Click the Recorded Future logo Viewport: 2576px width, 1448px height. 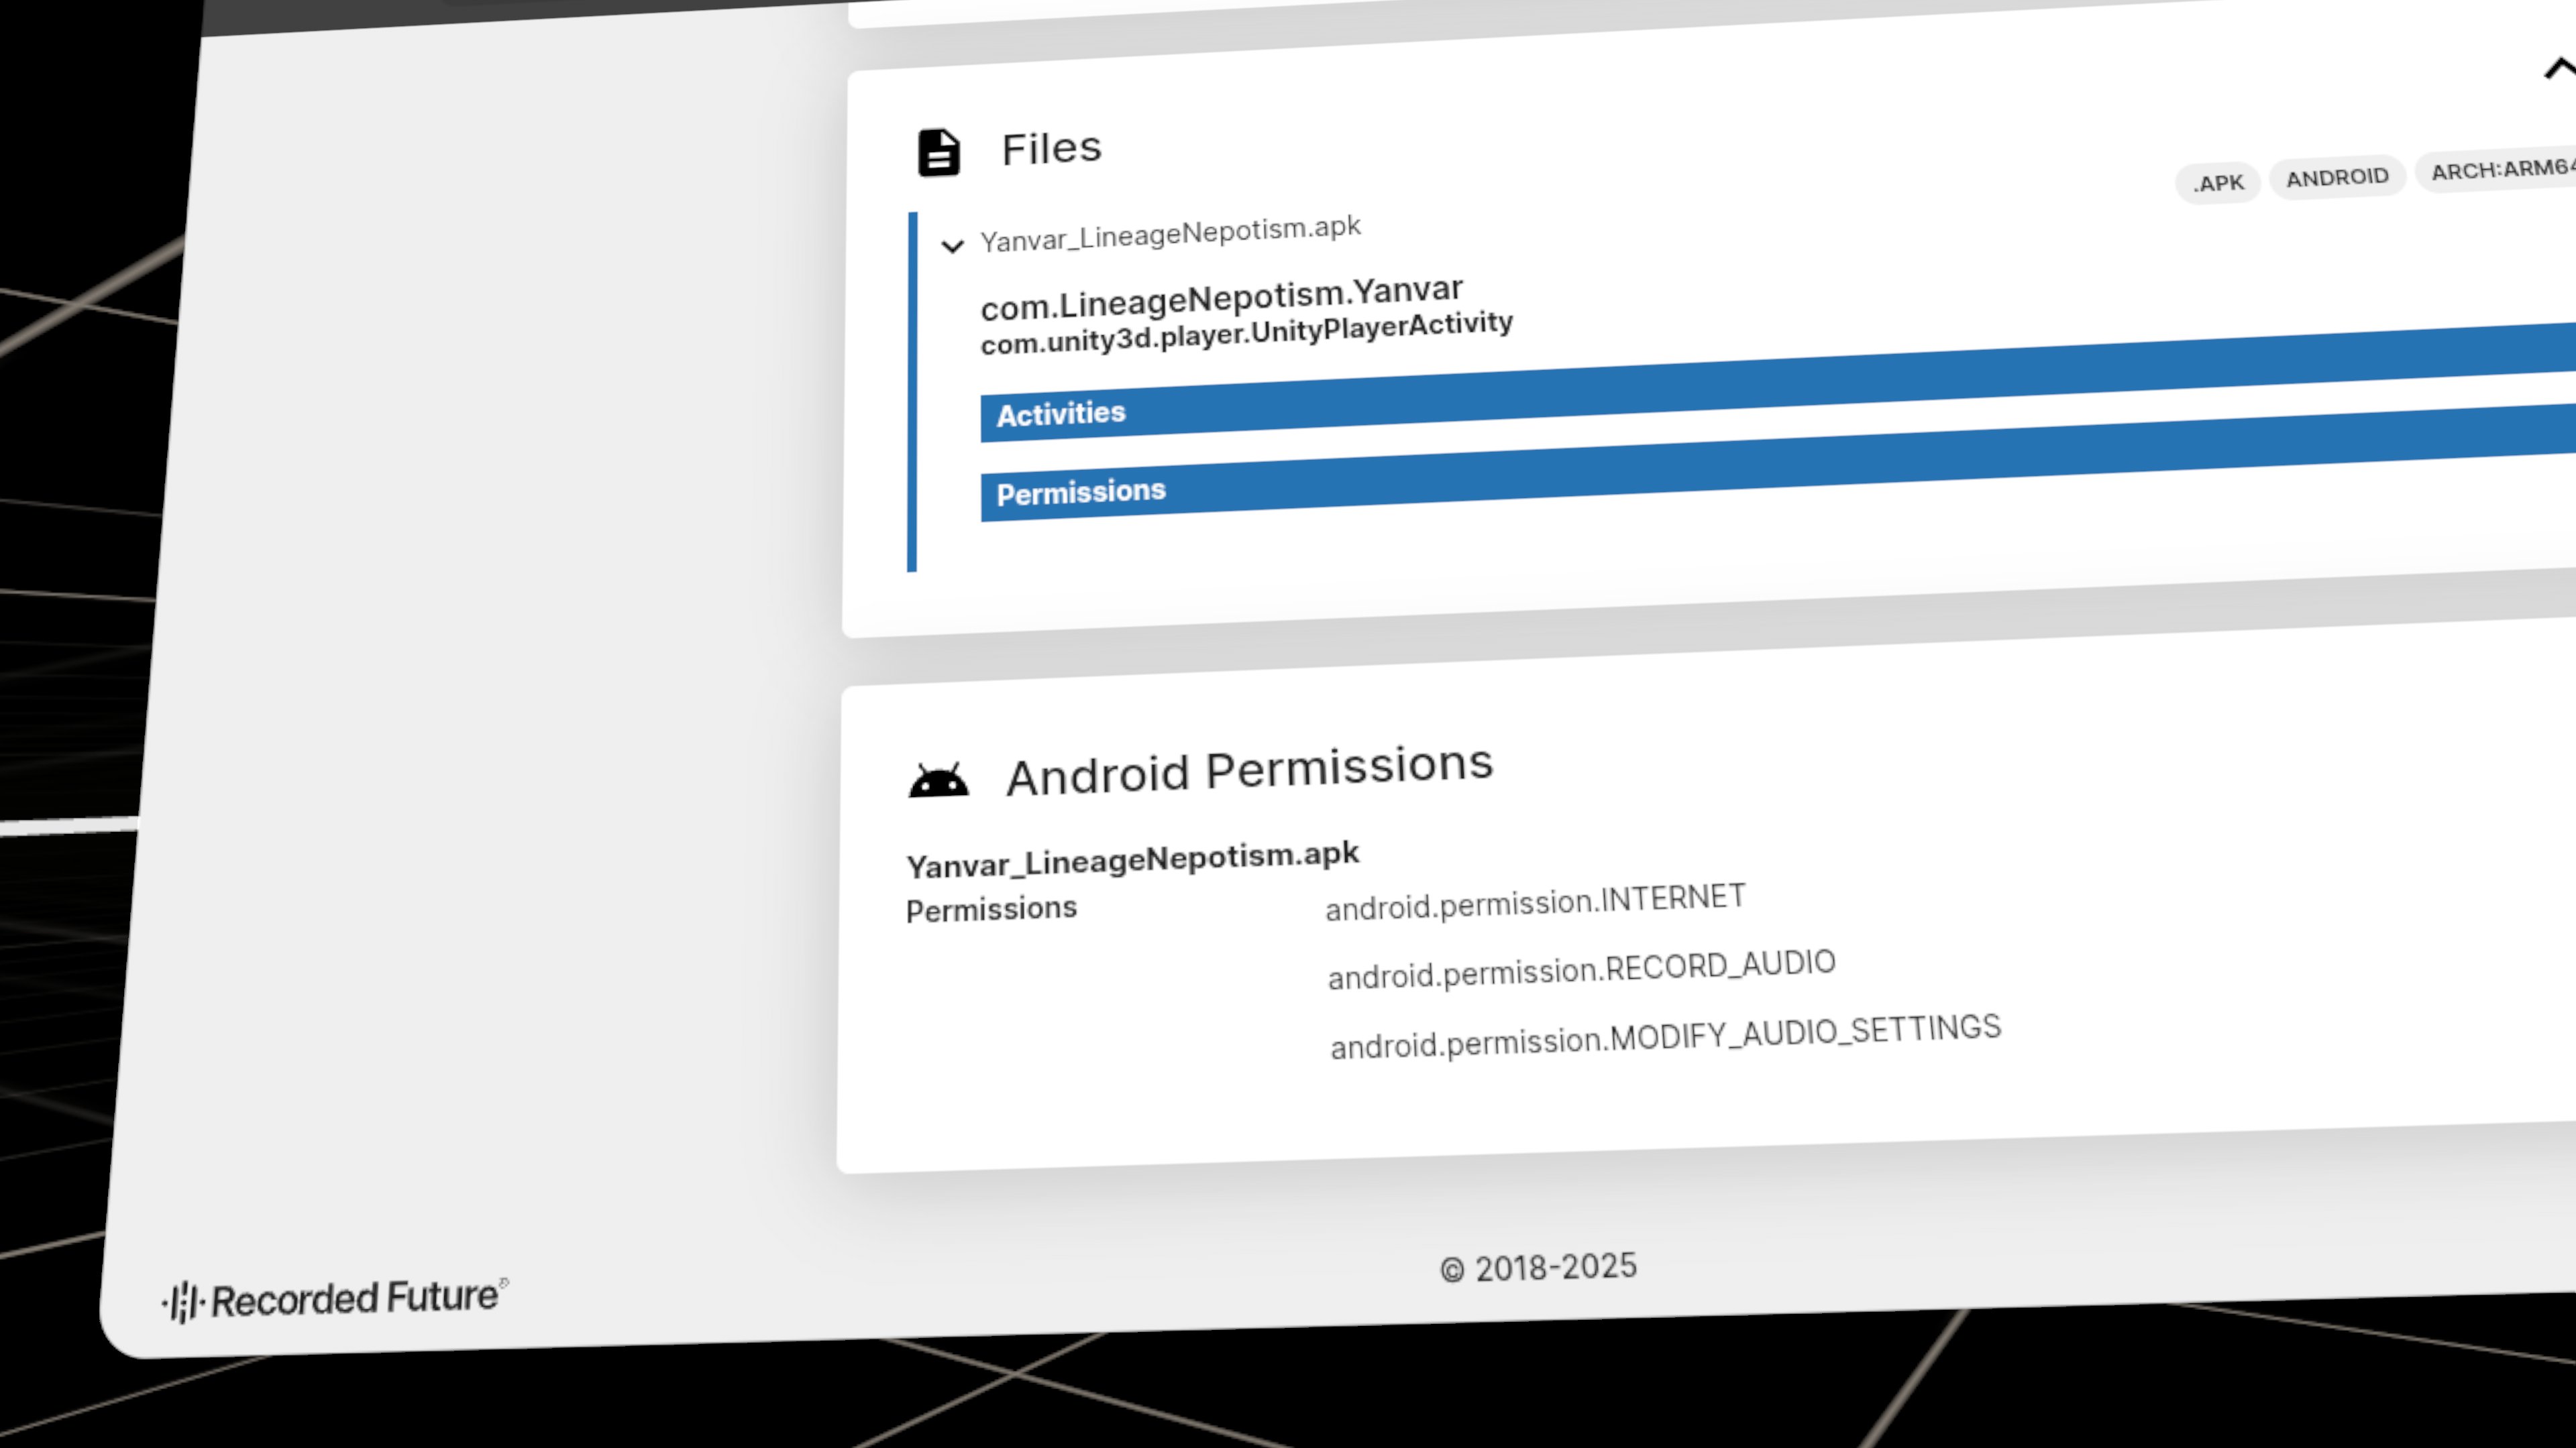tap(335, 1299)
